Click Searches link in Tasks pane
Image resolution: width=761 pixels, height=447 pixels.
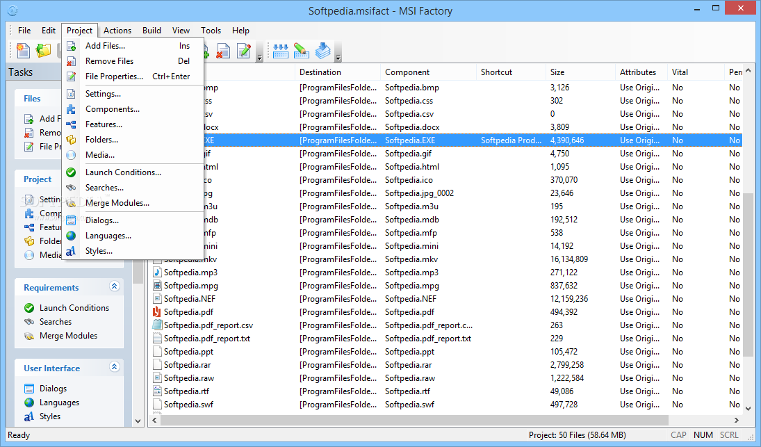[x=56, y=322]
